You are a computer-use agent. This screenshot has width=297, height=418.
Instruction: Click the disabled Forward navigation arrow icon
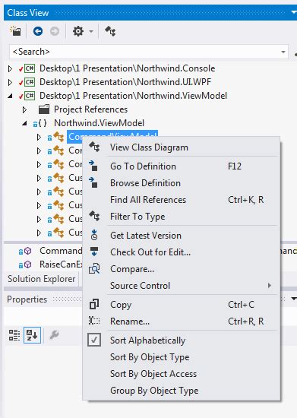pos(55,31)
